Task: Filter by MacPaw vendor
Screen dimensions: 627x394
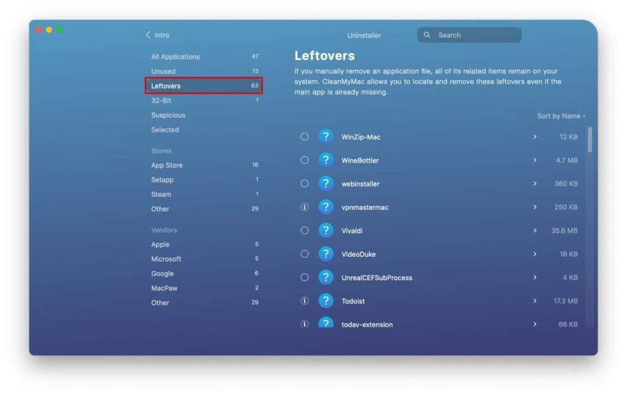Action: 204,288
